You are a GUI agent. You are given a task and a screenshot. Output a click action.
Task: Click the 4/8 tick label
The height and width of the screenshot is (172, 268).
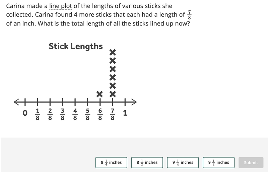pyautogui.click(x=75, y=114)
